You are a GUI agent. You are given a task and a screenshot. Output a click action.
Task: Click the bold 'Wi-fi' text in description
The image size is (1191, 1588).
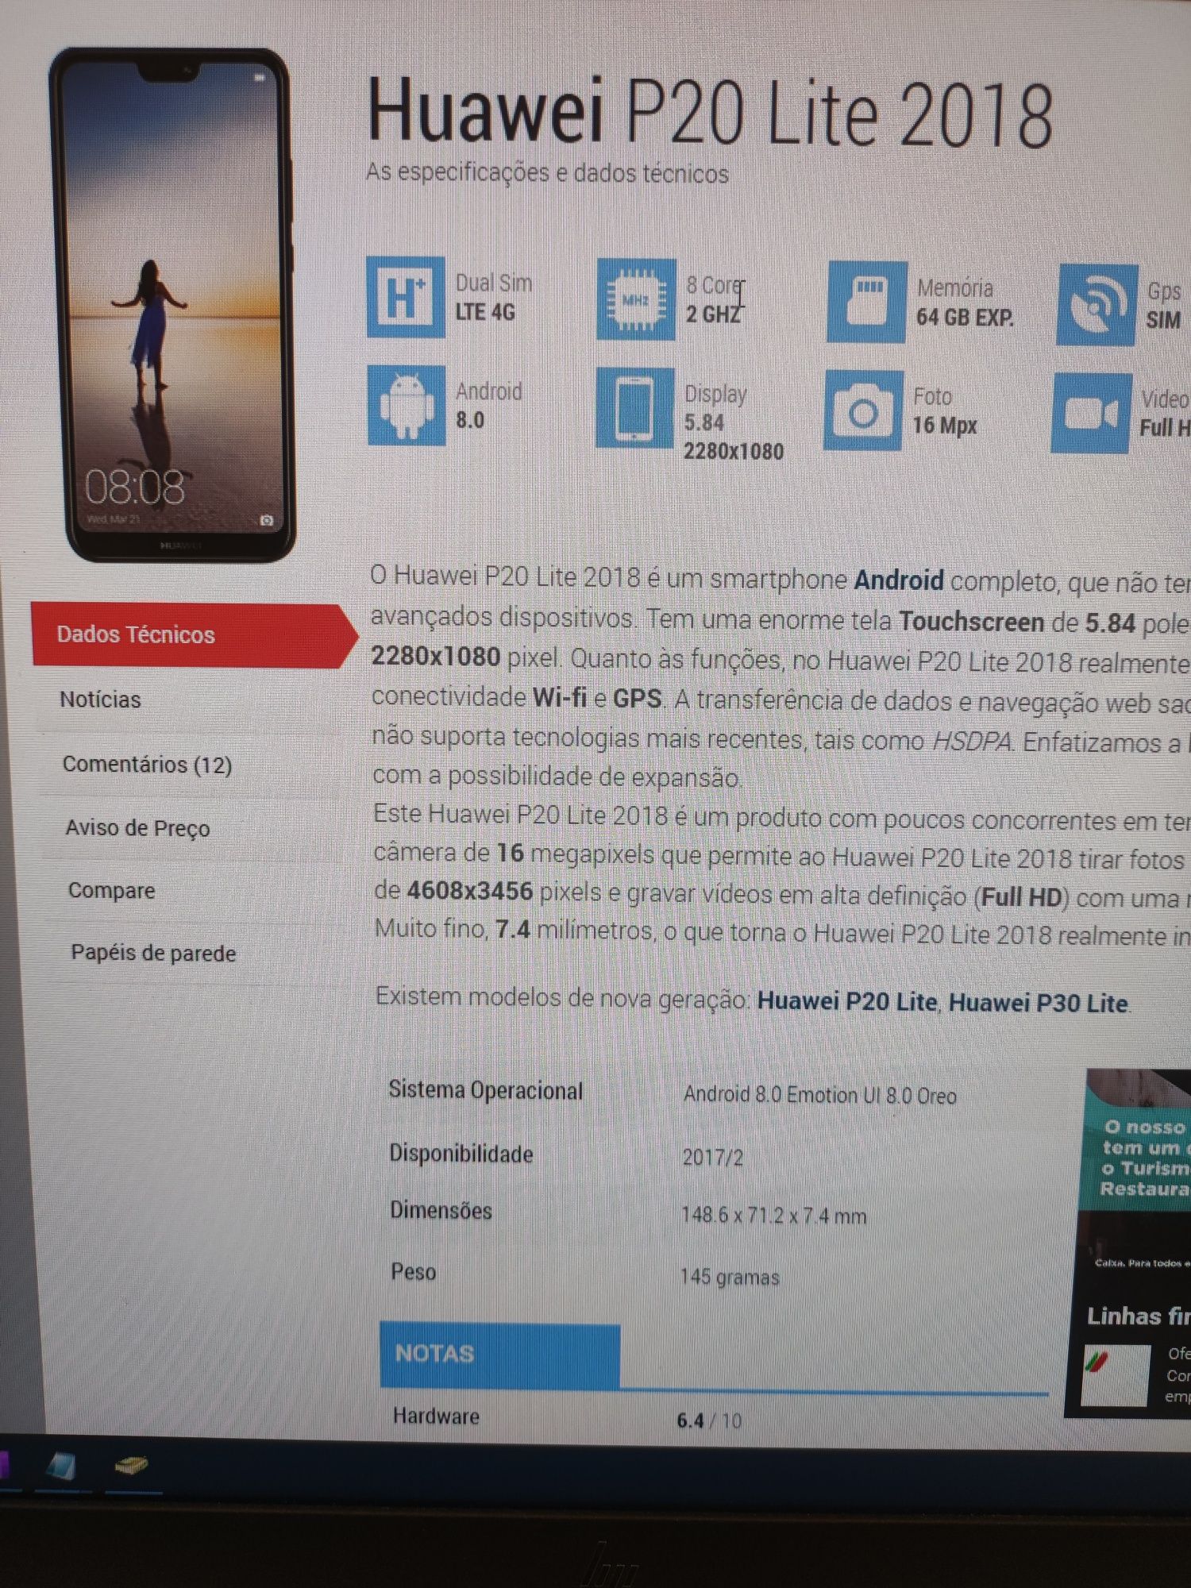[x=560, y=697]
